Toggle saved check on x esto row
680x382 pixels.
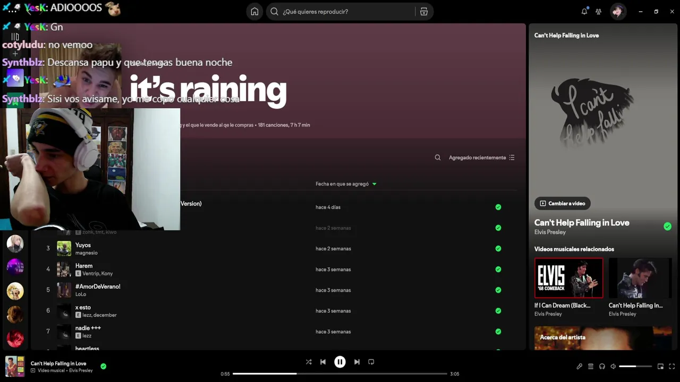tap(498, 310)
